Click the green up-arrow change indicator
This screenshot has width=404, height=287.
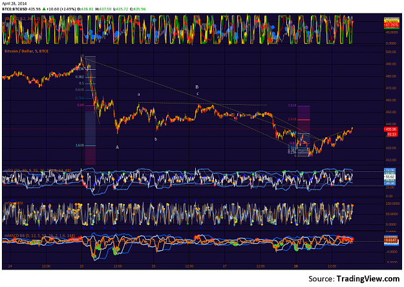tap(45, 9)
